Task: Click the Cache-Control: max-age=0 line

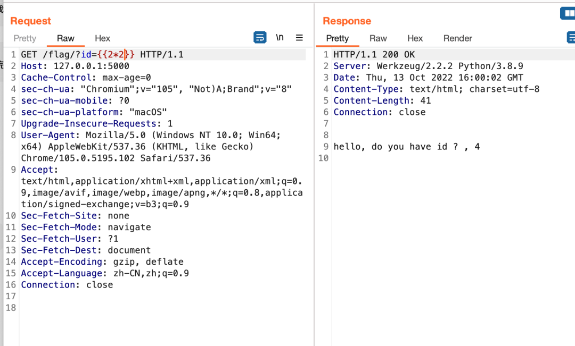Action: pos(86,78)
